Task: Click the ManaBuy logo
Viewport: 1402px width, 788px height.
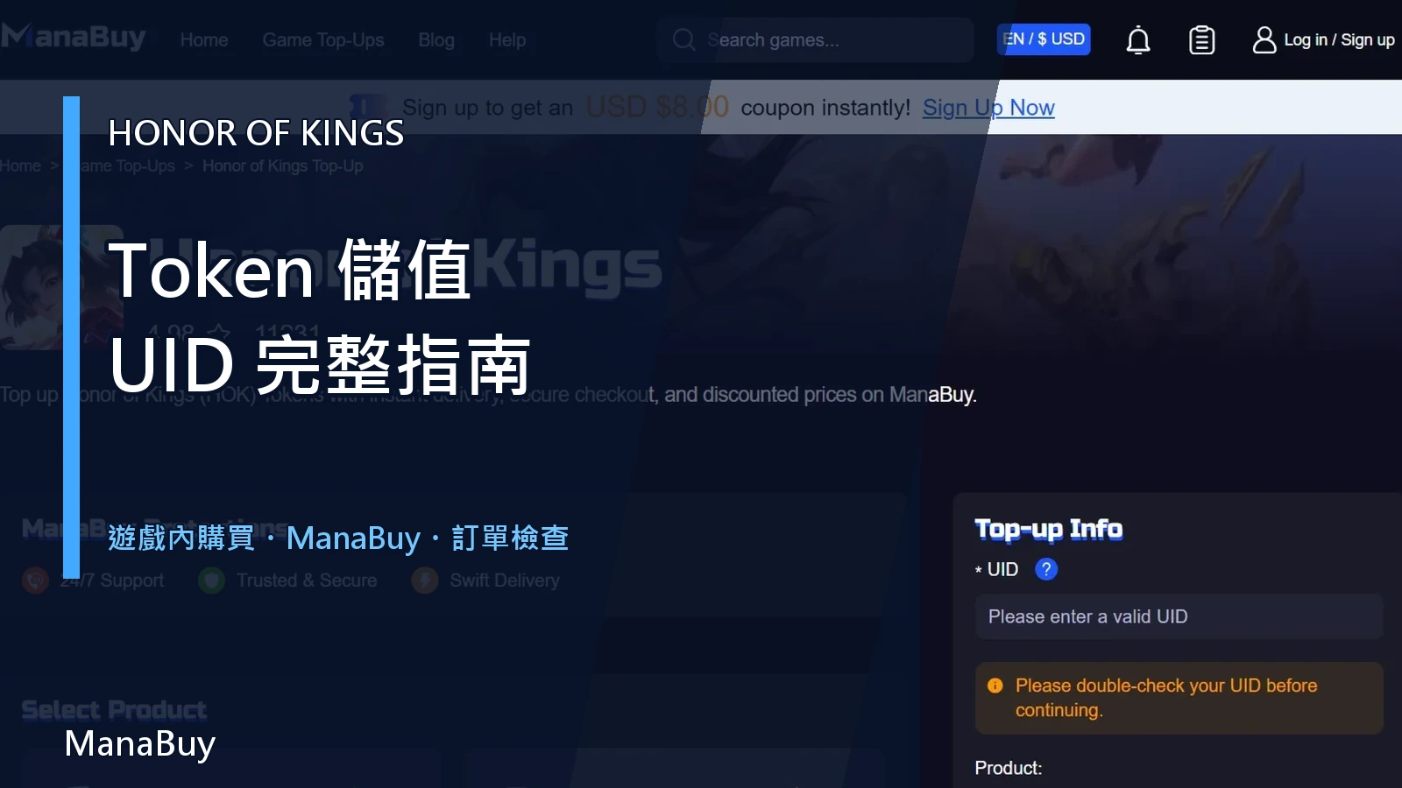Action: pyautogui.click(x=74, y=37)
